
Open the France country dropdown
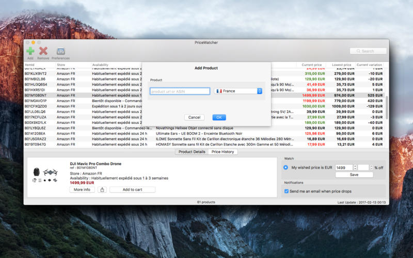tap(238, 91)
